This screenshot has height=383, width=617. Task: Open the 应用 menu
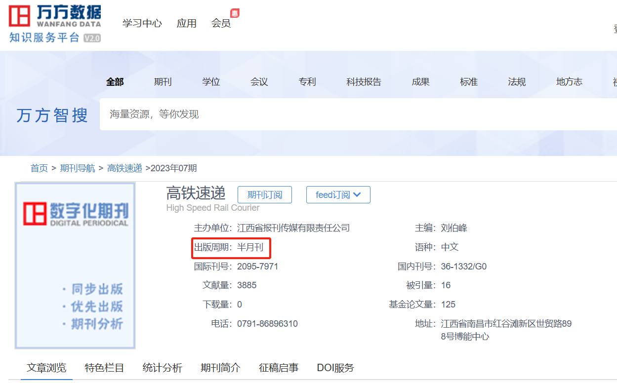[187, 23]
